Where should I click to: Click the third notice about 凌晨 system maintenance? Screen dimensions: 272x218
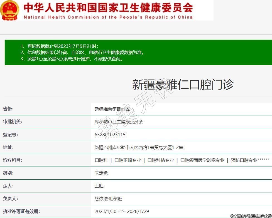[72, 59]
